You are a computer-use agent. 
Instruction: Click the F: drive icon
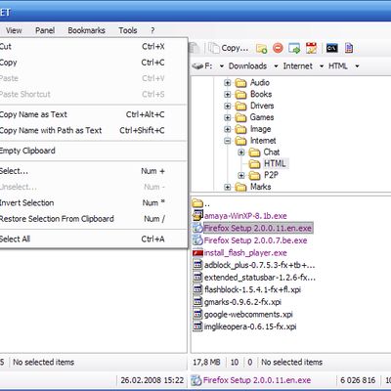point(197,66)
